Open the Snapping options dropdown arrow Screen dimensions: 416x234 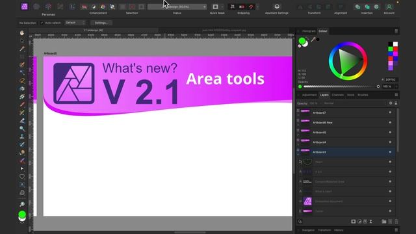(257, 6)
